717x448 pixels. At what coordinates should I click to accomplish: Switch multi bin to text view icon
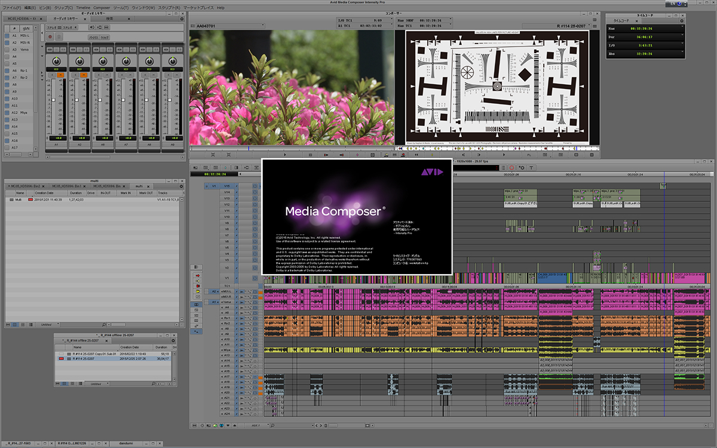coord(15,324)
